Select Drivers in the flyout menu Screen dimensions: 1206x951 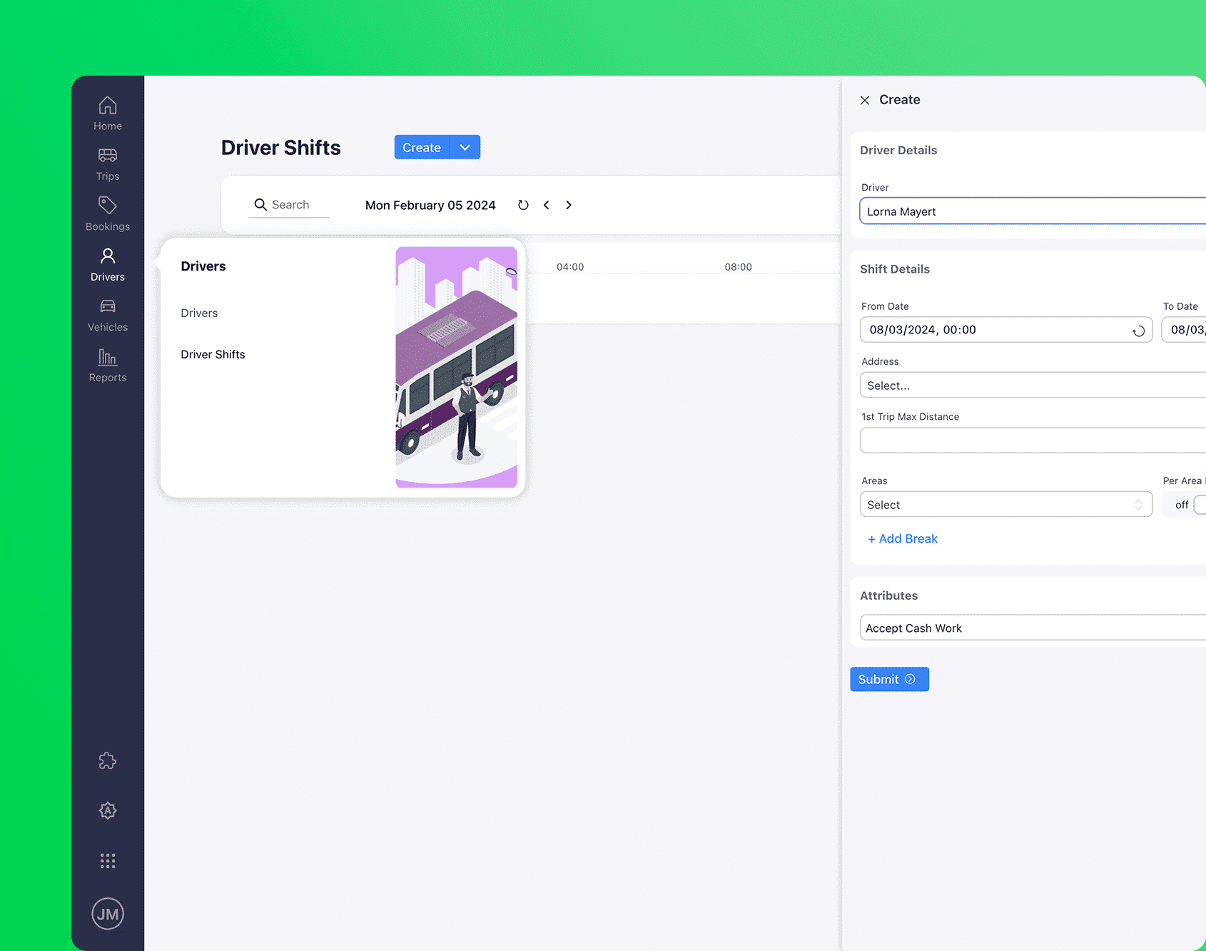(x=199, y=313)
